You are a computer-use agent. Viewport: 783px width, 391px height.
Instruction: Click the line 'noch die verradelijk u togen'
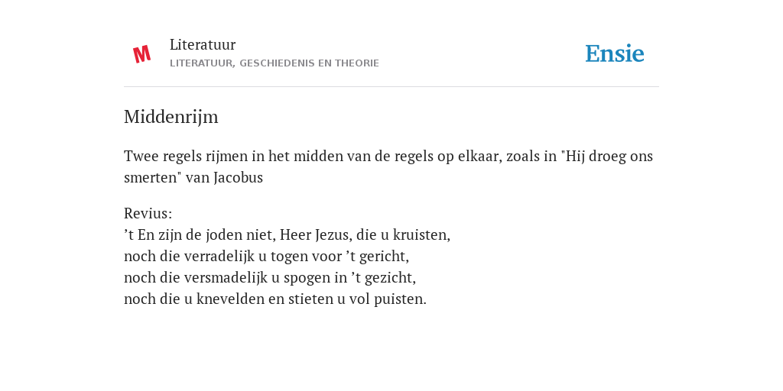[x=267, y=257]
